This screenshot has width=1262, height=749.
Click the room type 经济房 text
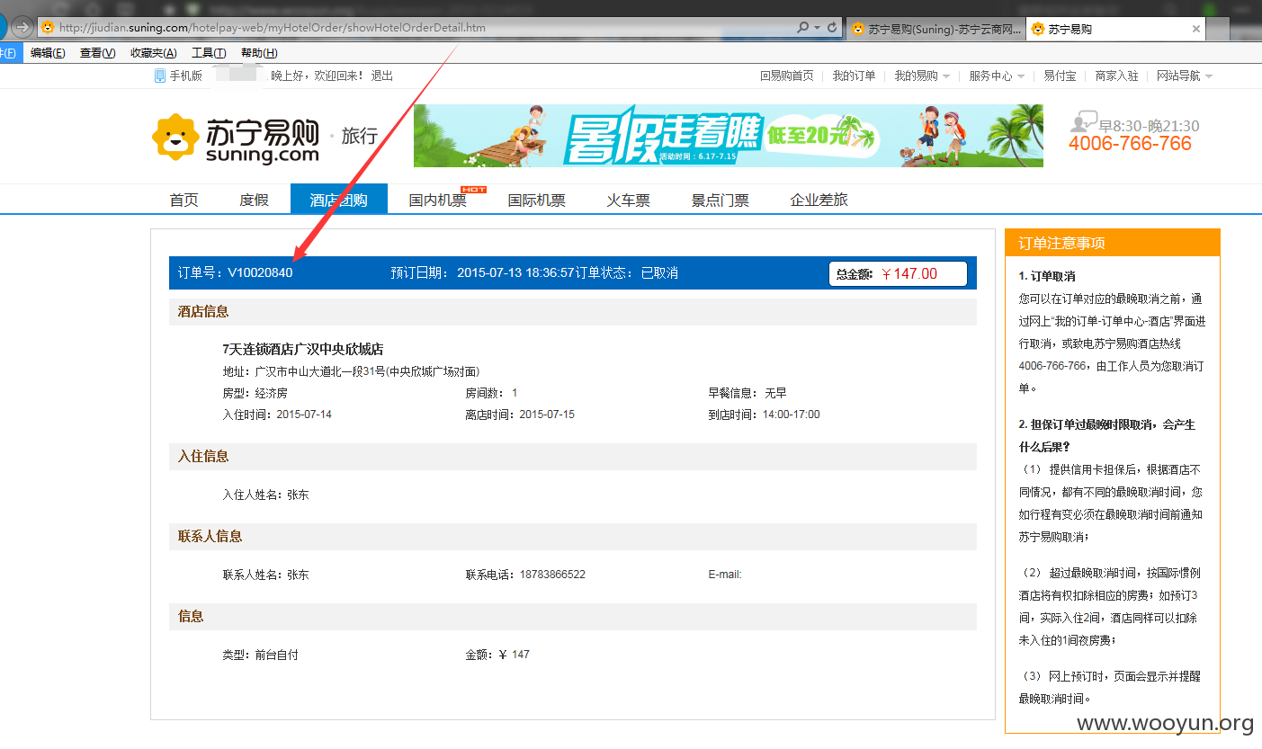[271, 393]
